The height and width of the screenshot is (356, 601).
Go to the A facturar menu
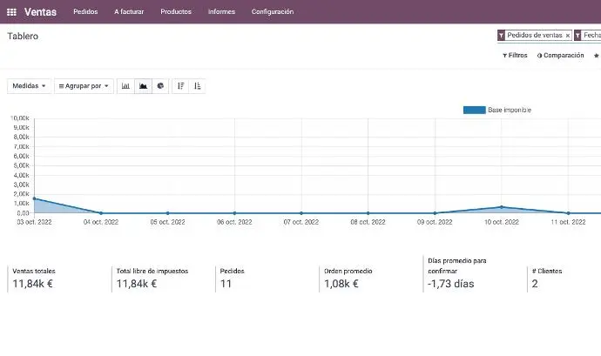pos(129,12)
